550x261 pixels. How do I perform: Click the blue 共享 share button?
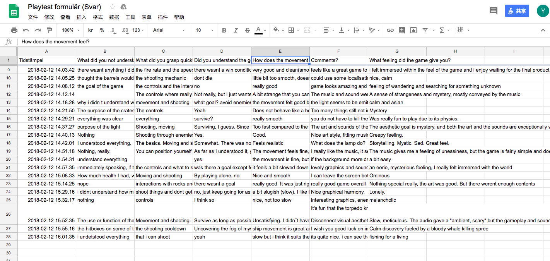(517, 11)
